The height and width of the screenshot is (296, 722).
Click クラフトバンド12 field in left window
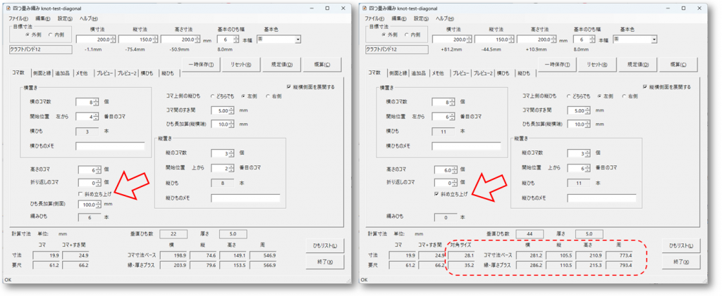click(x=40, y=49)
